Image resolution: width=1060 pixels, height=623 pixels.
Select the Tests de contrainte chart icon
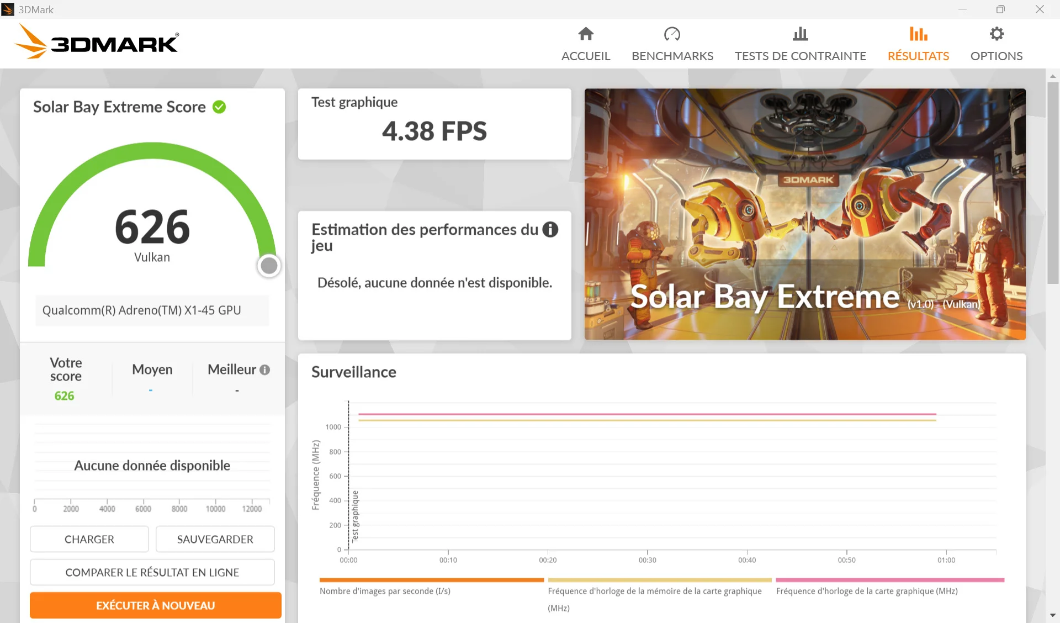(x=800, y=34)
